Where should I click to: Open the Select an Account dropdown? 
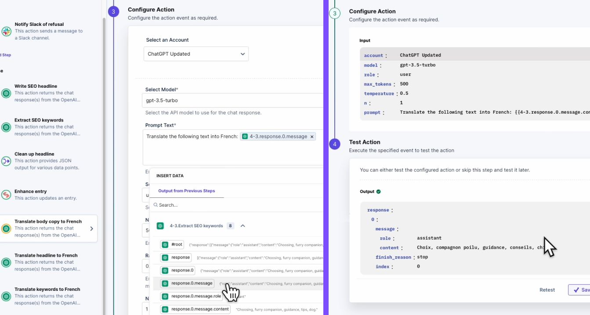tap(196, 54)
